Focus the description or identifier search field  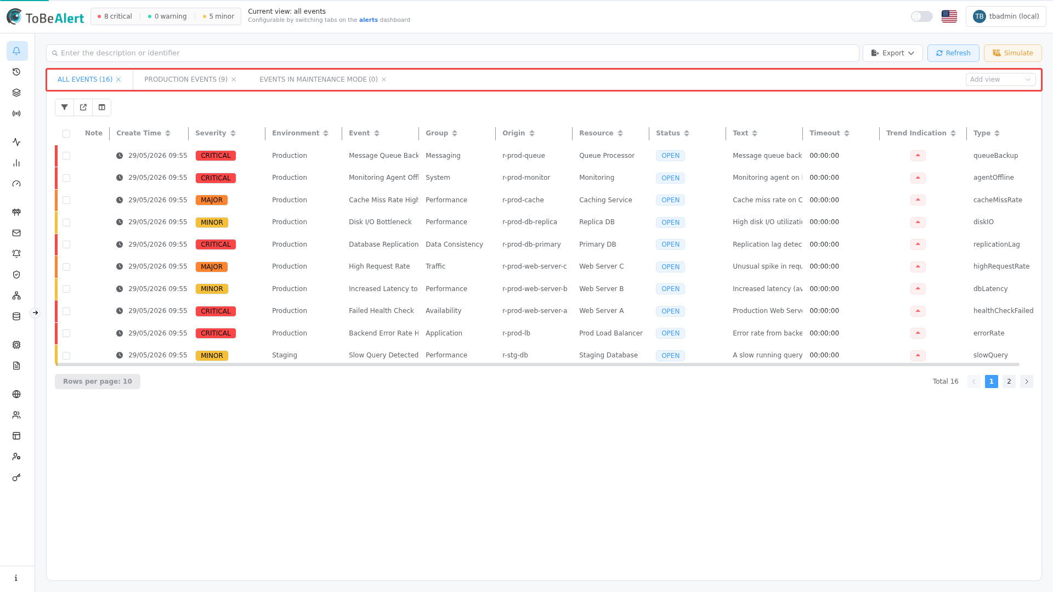(452, 53)
